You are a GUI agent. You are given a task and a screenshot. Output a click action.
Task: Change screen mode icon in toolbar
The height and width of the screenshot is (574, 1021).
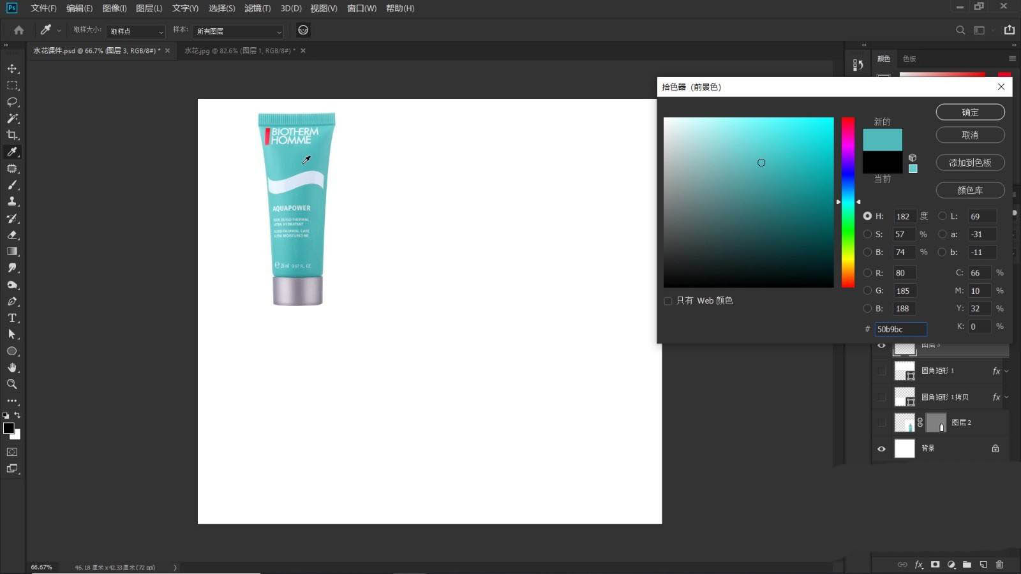click(12, 468)
